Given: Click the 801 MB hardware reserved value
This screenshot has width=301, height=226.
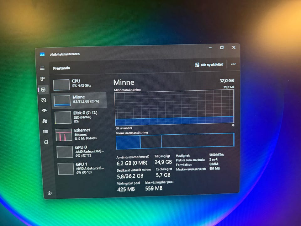Looking at the screenshot, I should click(214, 169).
